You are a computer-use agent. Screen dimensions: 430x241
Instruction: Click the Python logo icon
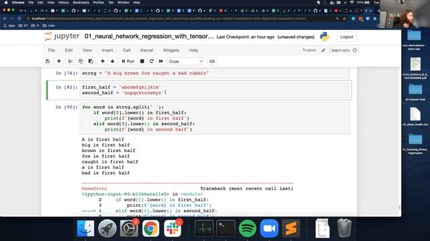(325, 37)
